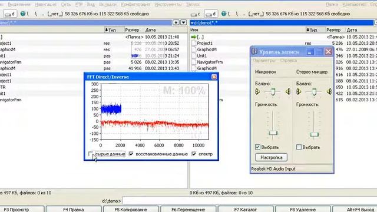Screen dimensions: 377x212
Task: Uncheck Выбрать under Микрофон
Action: [257, 147]
